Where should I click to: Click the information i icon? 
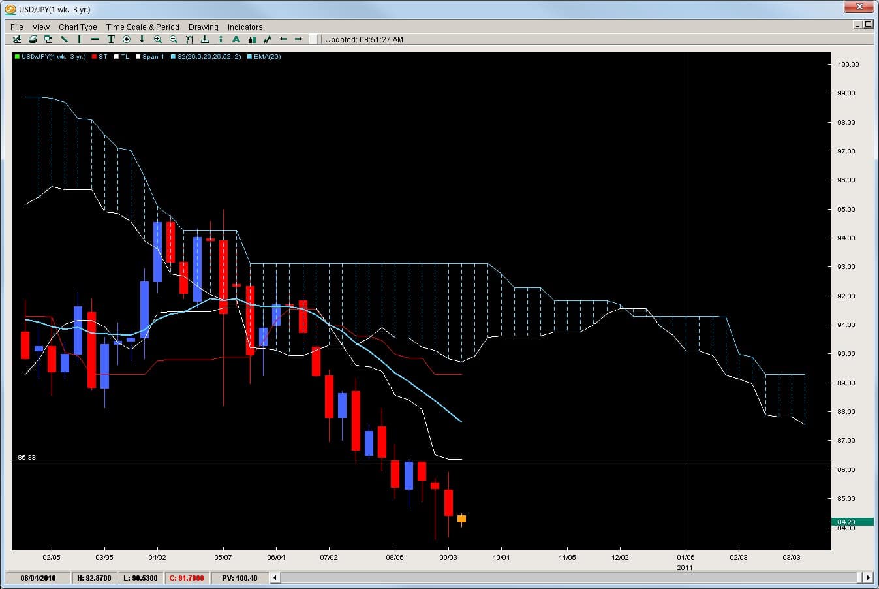tap(221, 39)
